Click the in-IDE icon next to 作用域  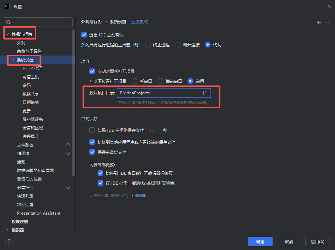pyautogui.click(x=68, y=153)
